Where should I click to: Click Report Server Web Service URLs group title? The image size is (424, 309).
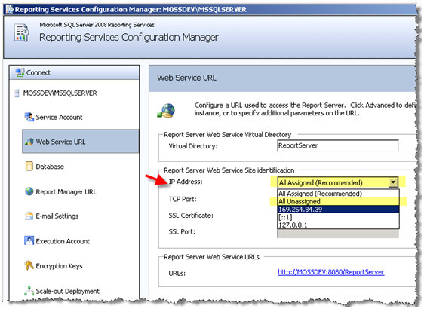pyautogui.click(x=211, y=257)
